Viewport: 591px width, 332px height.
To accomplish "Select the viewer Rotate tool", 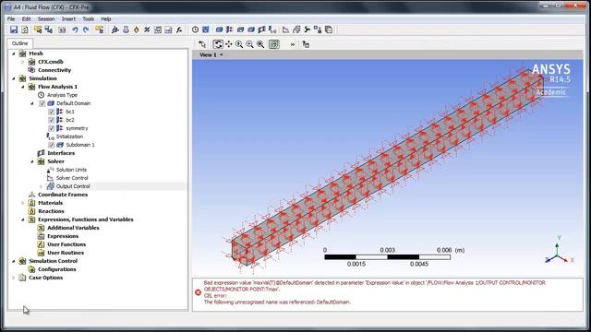I will pos(218,44).
